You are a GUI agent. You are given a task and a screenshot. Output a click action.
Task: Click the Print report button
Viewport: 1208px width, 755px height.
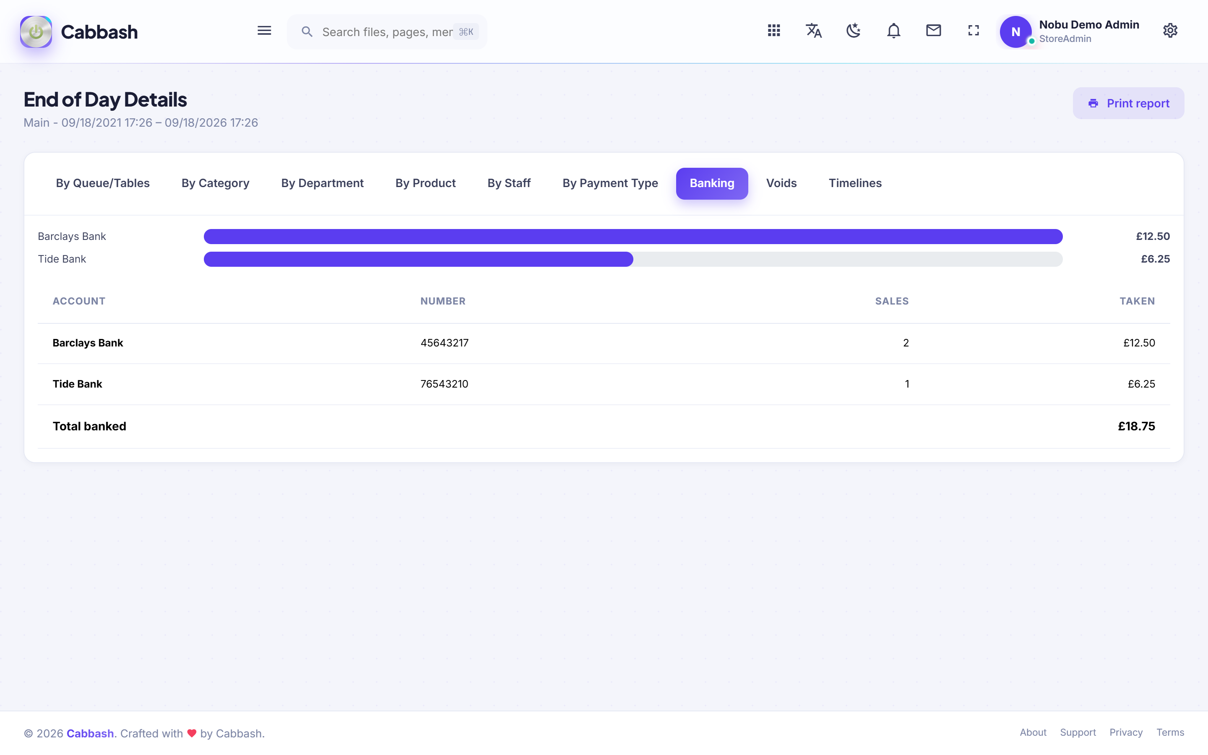(1128, 103)
